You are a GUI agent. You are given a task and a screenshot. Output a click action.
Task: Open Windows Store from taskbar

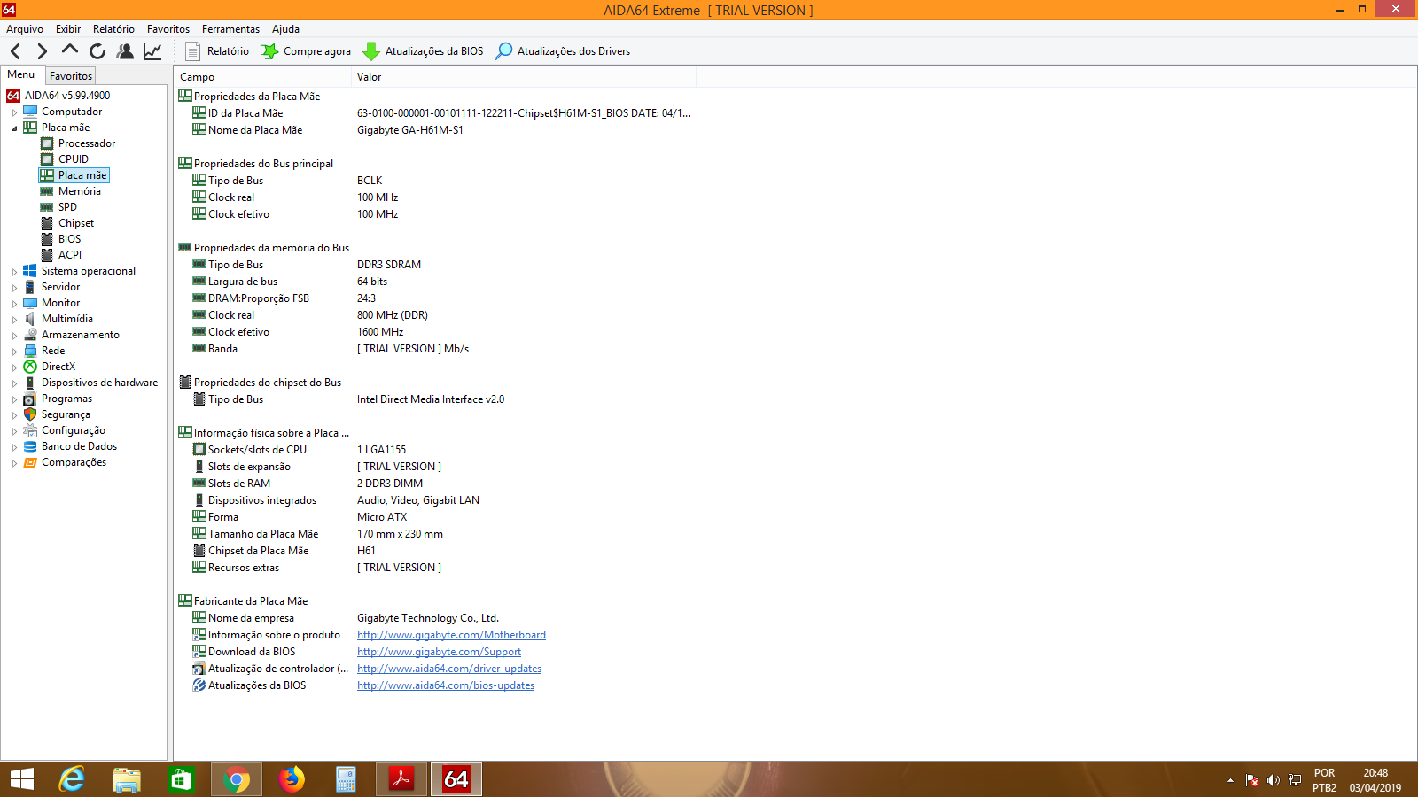point(182,779)
